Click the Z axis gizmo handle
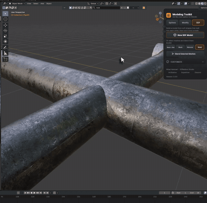The width and height of the screenshot is (207, 203). (160, 13)
